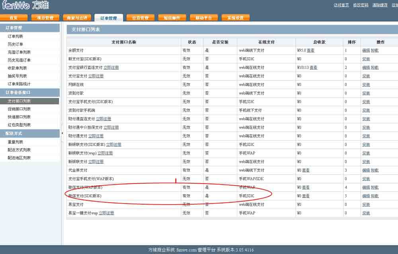Open 收款单列表 in the sidebar
The image size is (398, 254).
coord(17,68)
